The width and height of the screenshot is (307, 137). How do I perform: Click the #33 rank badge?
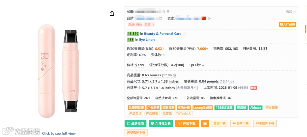[130, 40]
